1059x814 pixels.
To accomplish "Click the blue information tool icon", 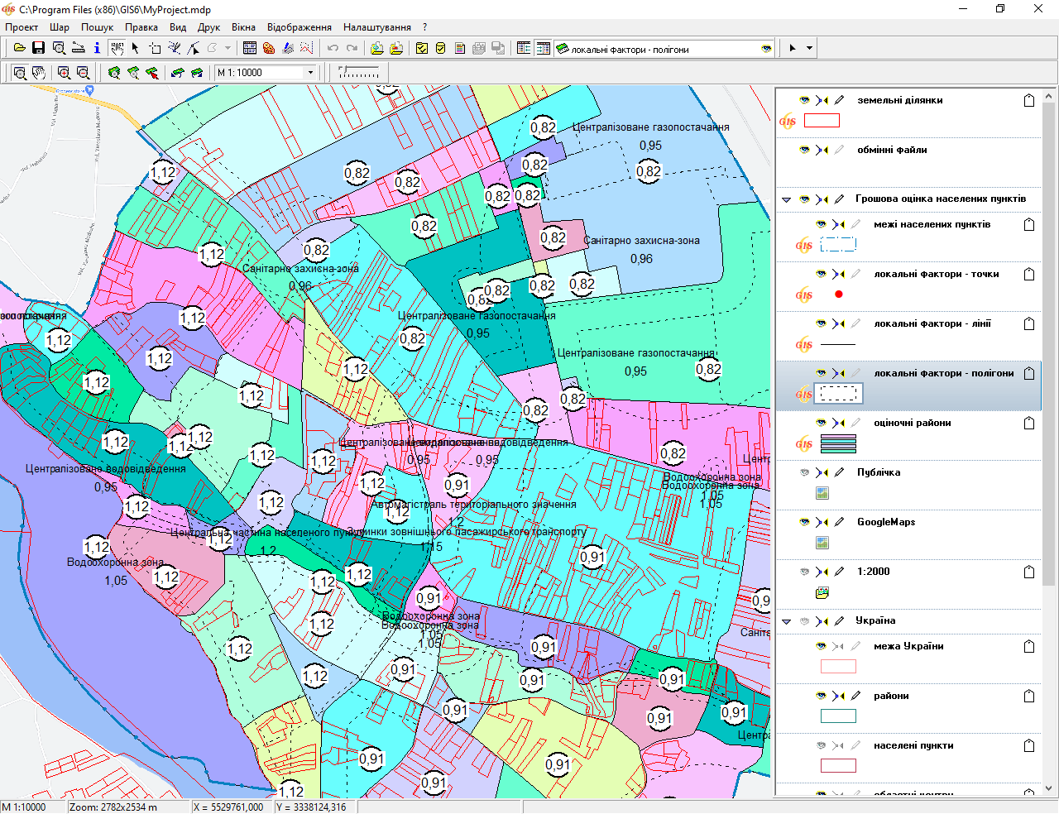I will 97,48.
